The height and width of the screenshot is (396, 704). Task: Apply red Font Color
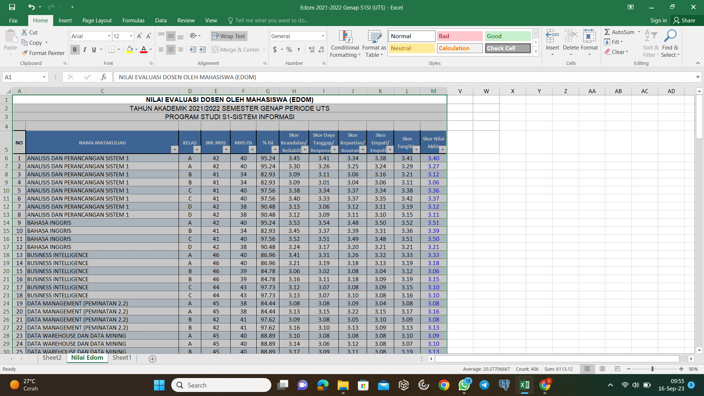(144, 49)
